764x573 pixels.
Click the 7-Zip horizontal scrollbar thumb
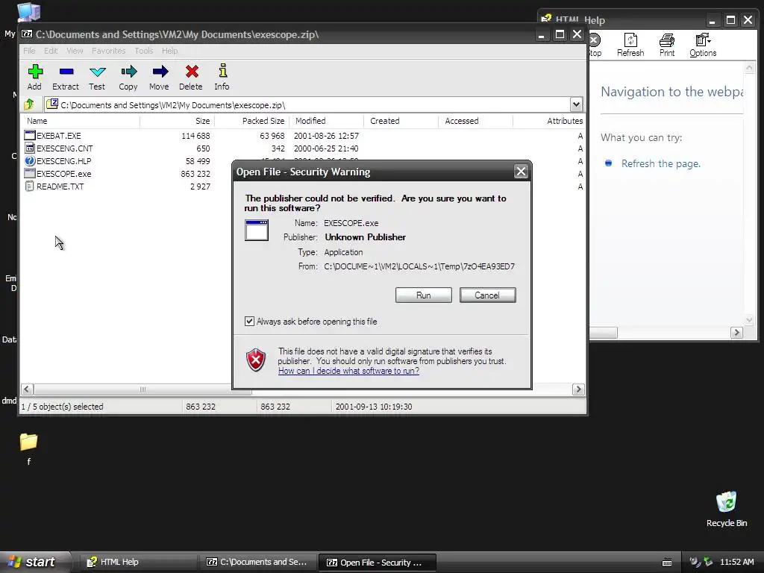coord(143,389)
